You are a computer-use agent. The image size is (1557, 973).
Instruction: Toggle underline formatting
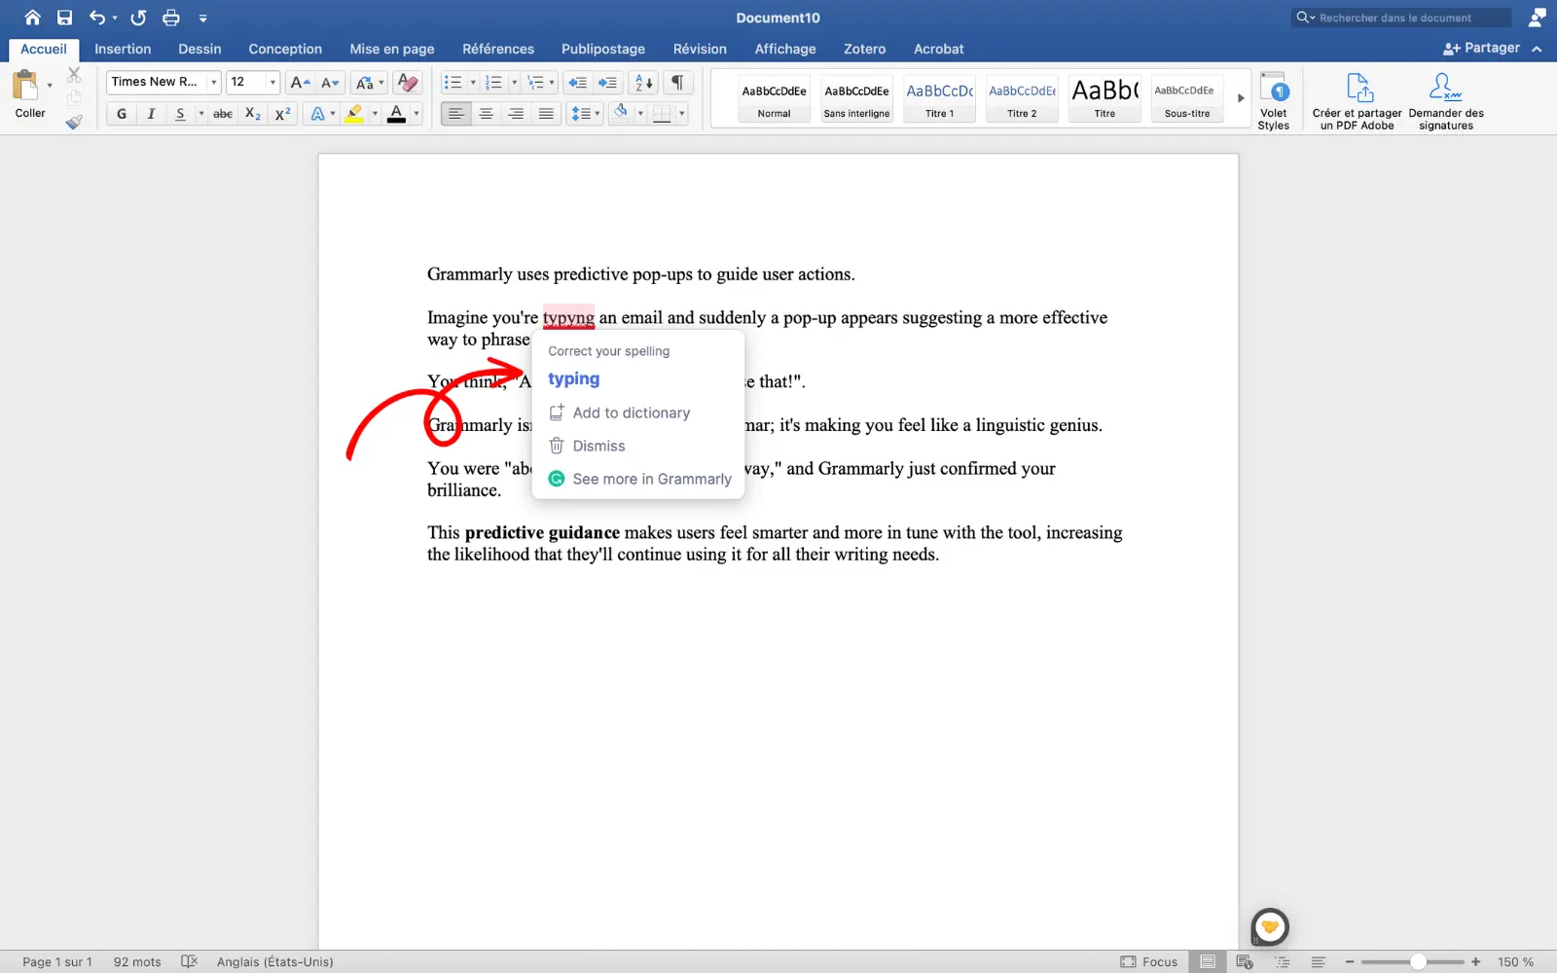pyautogui.click(x=180, y=114)
